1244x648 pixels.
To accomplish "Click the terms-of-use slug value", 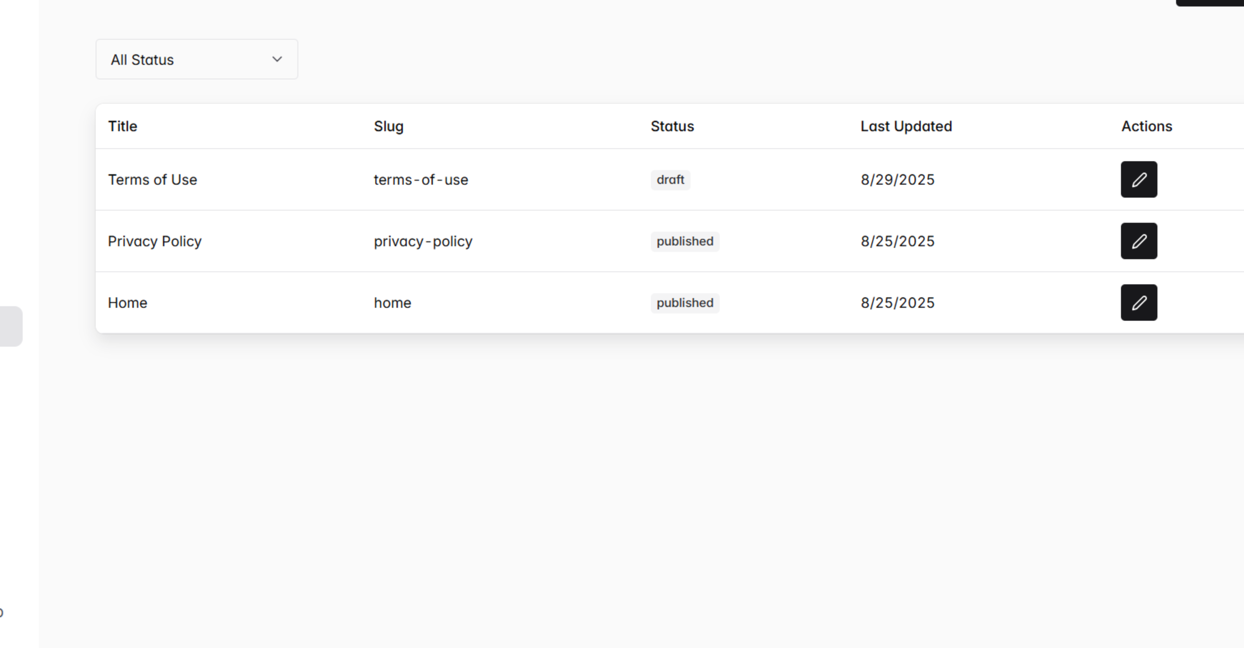I will [421, 179].
